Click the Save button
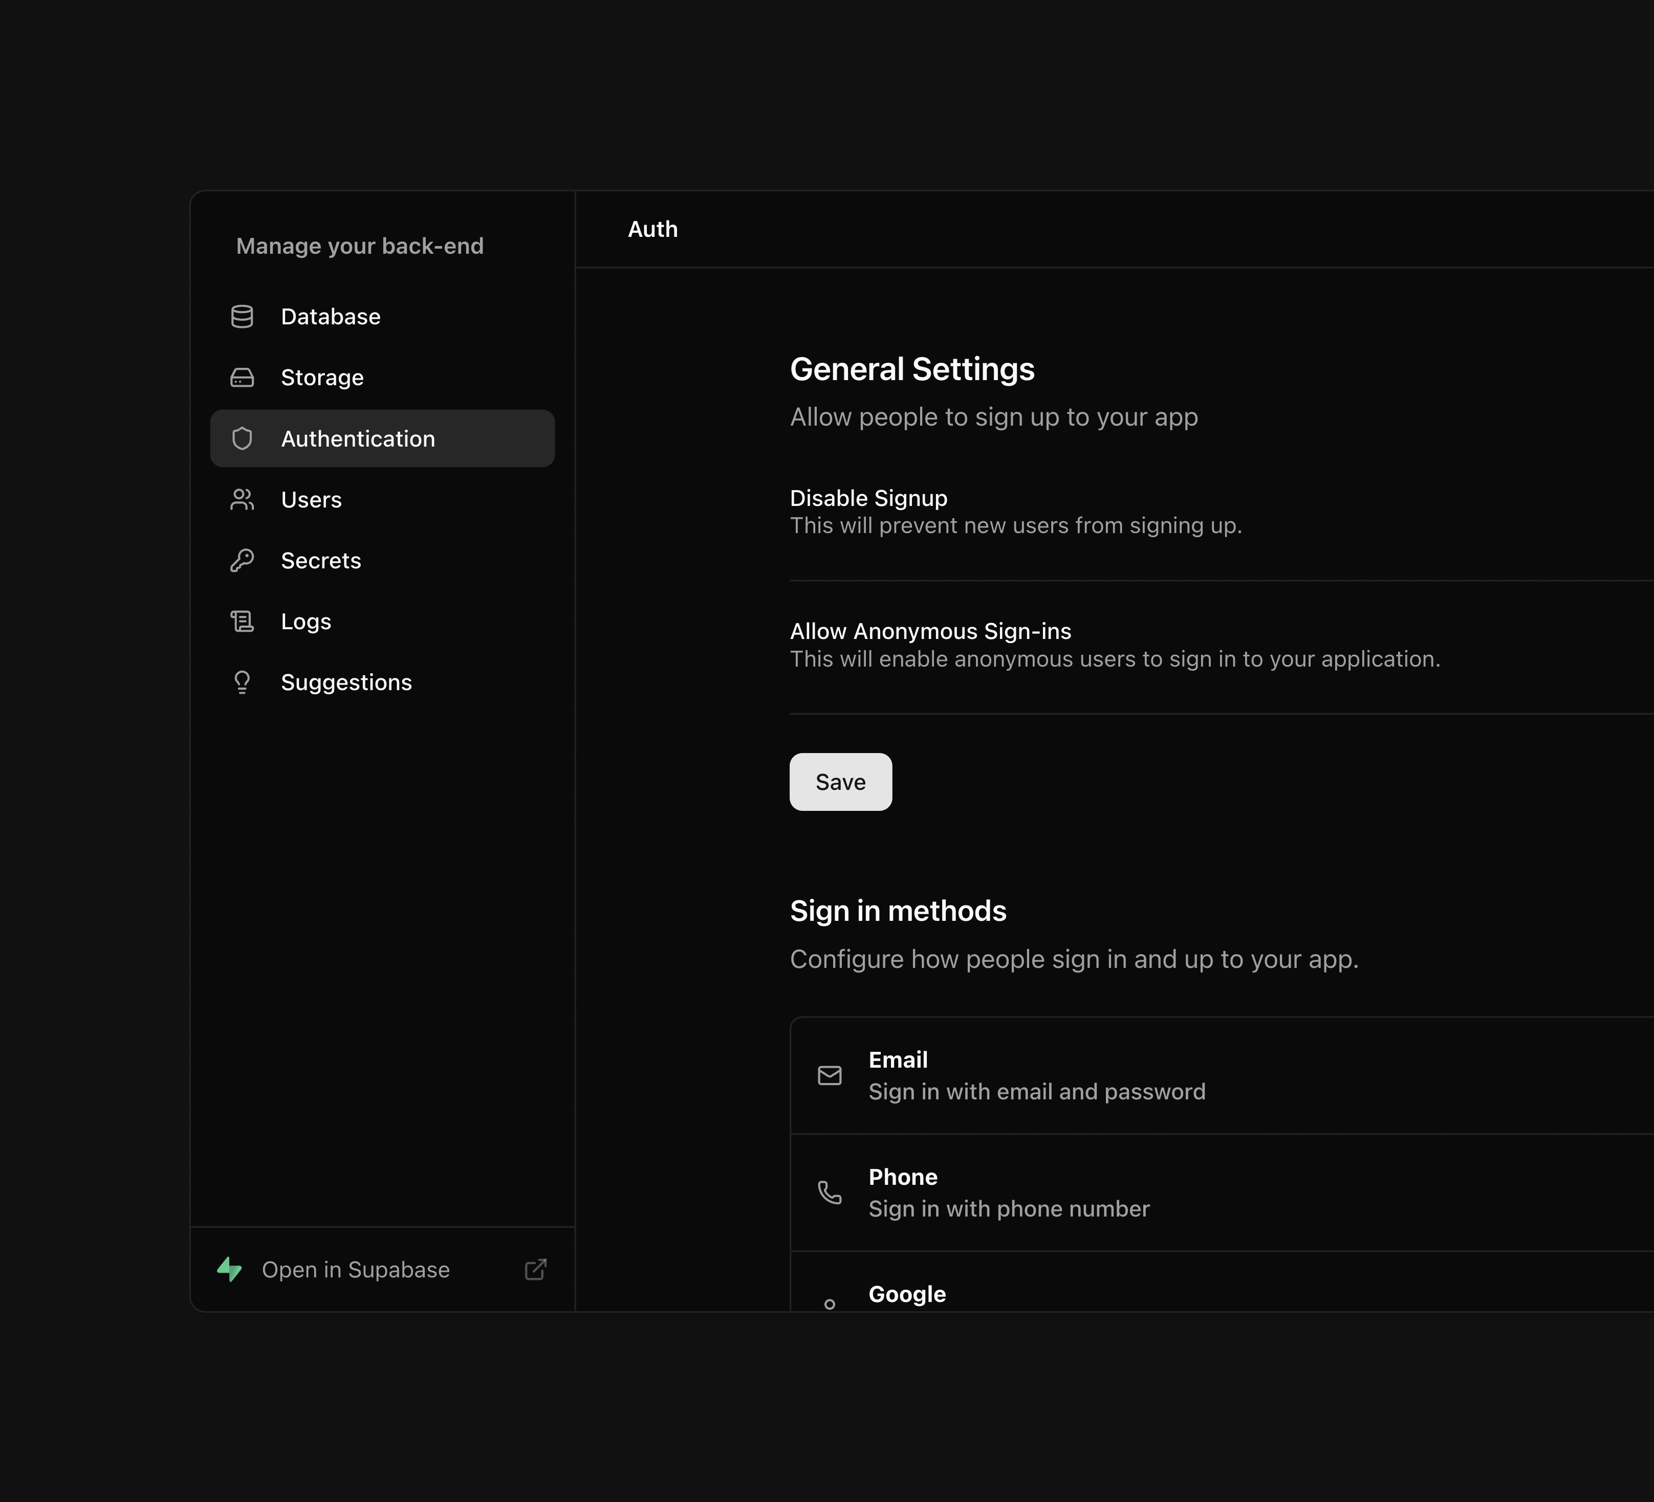Screen dimensions: 1654x1502 click(840, 782)
